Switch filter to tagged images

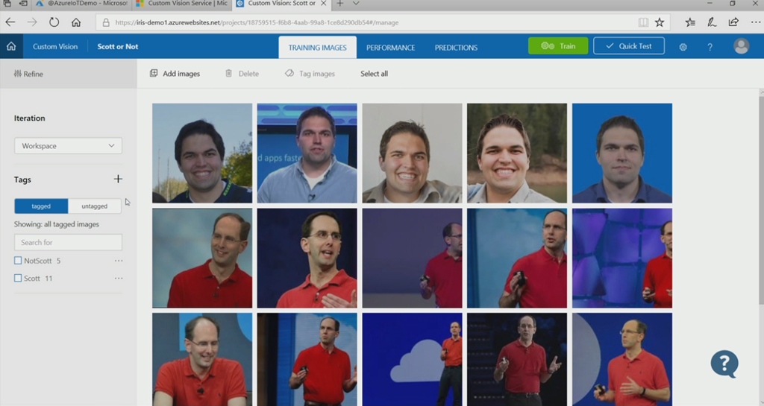pos(41,206)
